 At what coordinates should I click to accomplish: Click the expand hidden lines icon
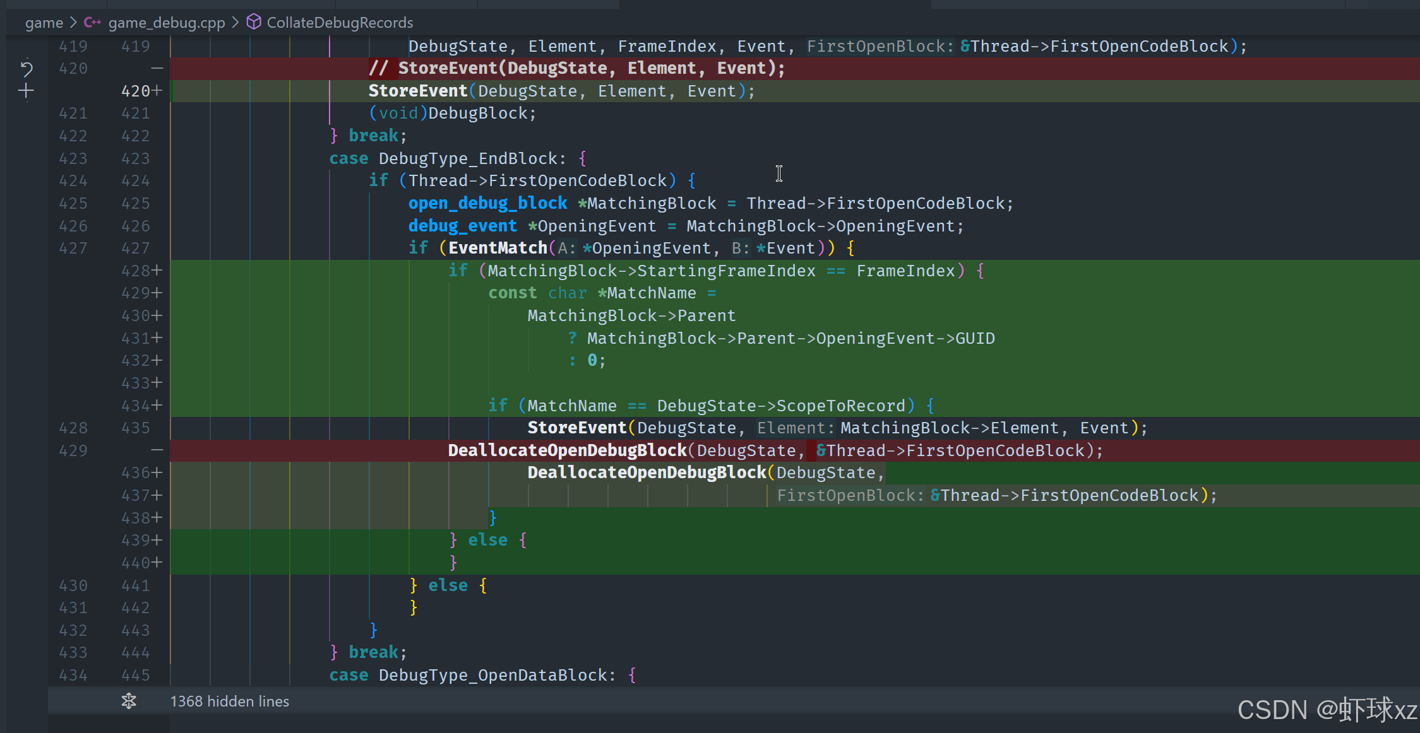coord(129,701)
